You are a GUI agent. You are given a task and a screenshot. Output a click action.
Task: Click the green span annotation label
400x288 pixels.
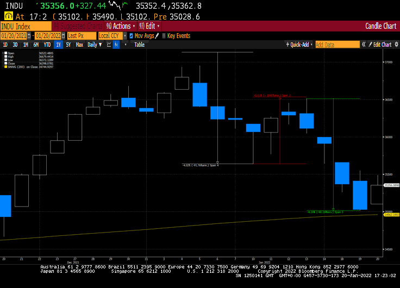325,212
